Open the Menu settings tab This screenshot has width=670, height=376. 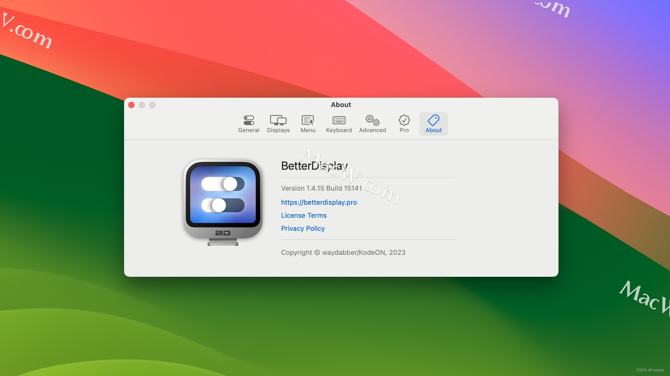point(308,124)
